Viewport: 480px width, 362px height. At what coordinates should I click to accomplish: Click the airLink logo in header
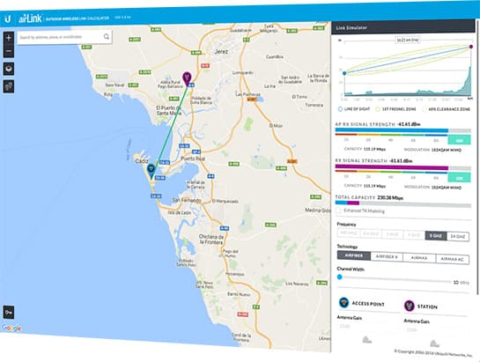(30, 18)
